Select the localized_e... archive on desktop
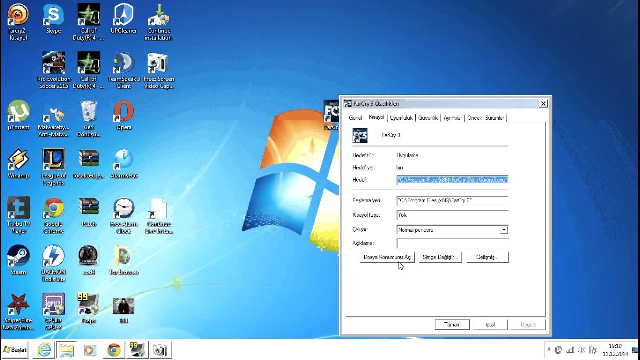 pyautogui.click(x=89, y=164)
